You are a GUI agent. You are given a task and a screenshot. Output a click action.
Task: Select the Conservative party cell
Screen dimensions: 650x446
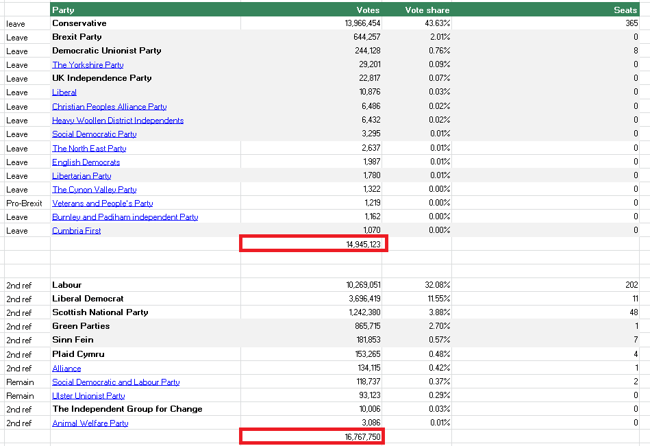coord(145,23)
